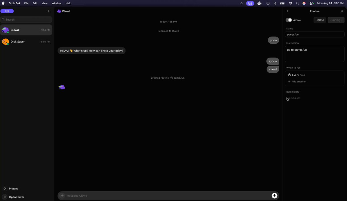
Task: Click the Bluetooth icon in menu bar
Action: (275, 3)
